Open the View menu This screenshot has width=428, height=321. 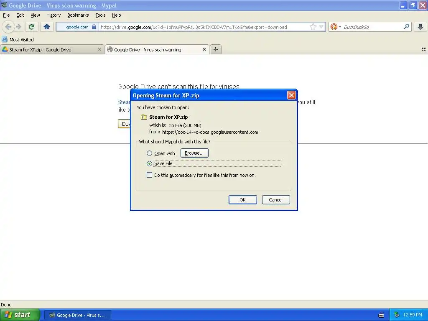(x=35, y=15)
